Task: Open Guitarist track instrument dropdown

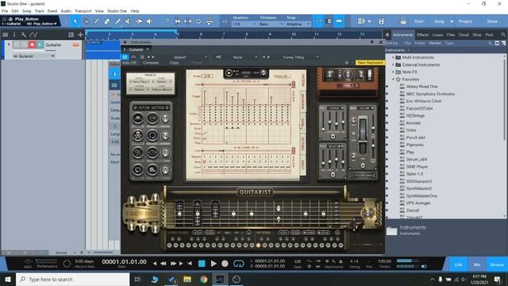Action: [x=33, y=56]
